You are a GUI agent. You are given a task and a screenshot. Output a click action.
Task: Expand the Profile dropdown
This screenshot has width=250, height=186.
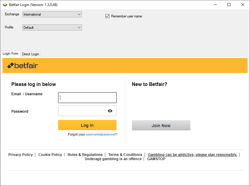[x=52, y=28]
